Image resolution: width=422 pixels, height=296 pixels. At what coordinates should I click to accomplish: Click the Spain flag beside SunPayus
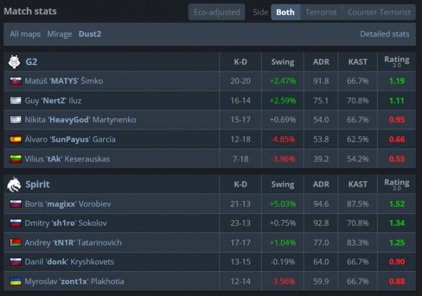(x=15, y=139)
